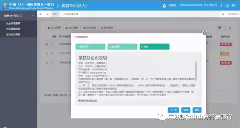Click the China International Trade Single Window logo
The height and width of the screenshot is (128, 240).
[x=28, y=6]
